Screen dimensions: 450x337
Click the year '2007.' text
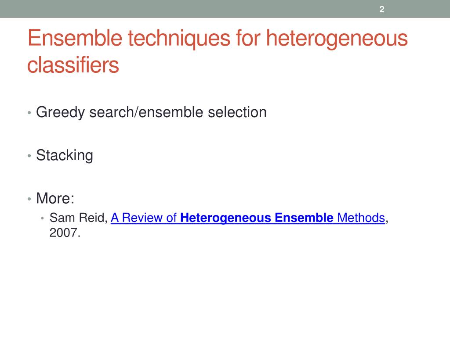click(65, 233)
